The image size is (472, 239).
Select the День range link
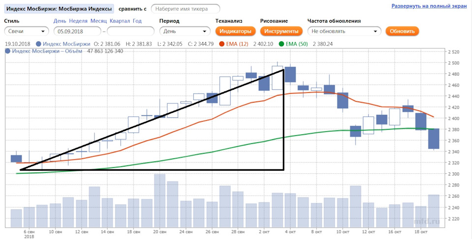59,21
